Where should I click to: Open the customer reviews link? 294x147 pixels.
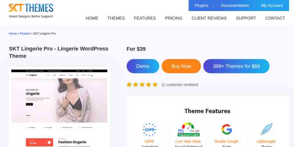180,85
